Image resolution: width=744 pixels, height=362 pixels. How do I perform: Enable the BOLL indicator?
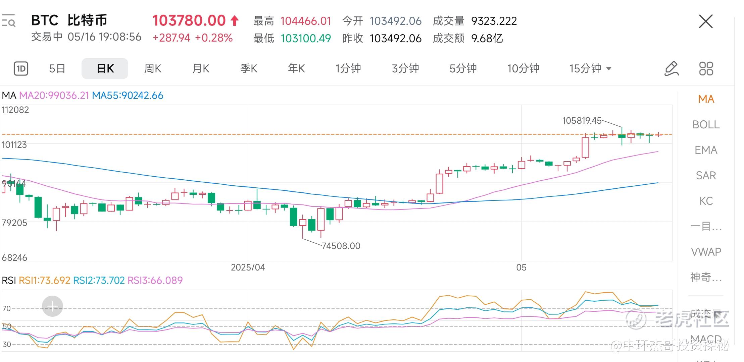706,125
